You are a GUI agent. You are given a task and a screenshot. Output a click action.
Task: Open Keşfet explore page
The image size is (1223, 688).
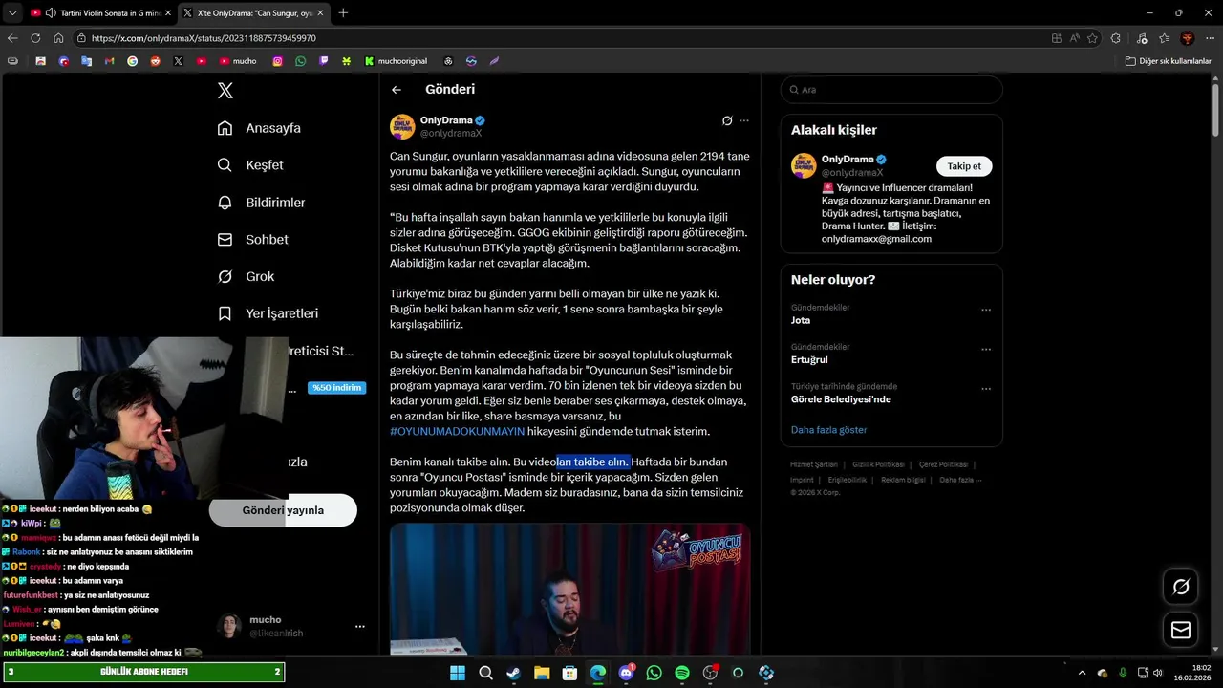(250, 165)
